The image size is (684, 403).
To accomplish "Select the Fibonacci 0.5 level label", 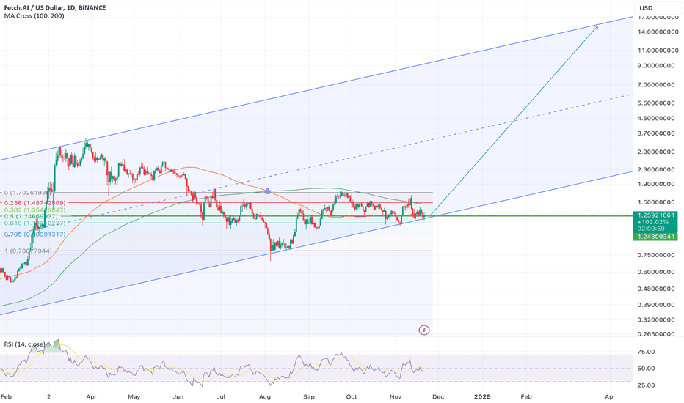I will [31, 217].
